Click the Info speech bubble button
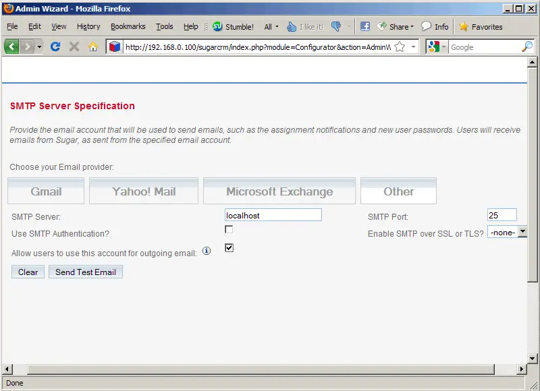Viewport: 540px width, 391px height. pyautogui.click(x=435, y=26)
